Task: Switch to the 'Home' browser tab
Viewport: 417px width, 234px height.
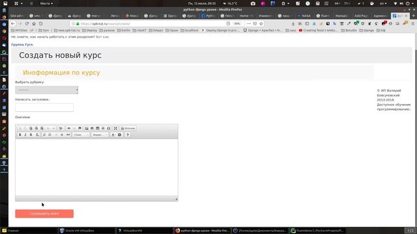Action: (246, 16)
